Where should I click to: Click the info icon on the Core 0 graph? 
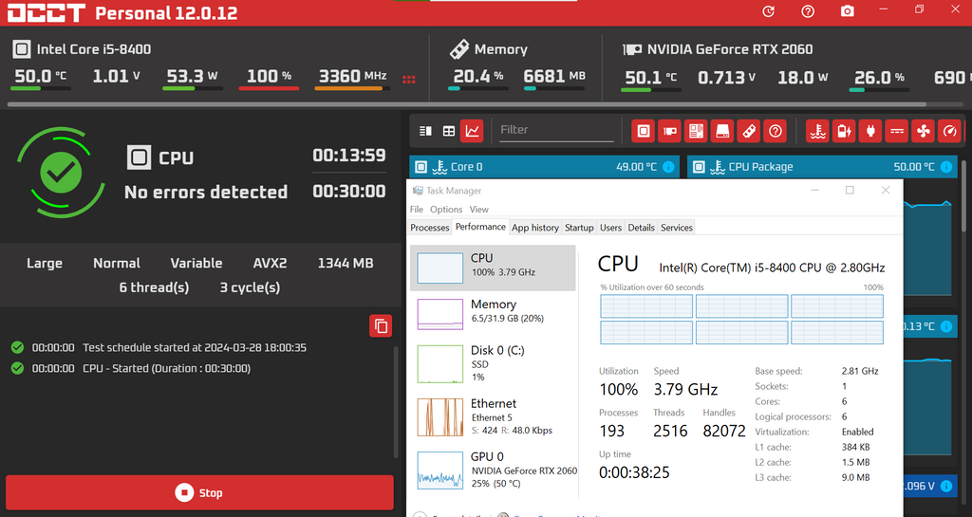click(x=668, y=167)
